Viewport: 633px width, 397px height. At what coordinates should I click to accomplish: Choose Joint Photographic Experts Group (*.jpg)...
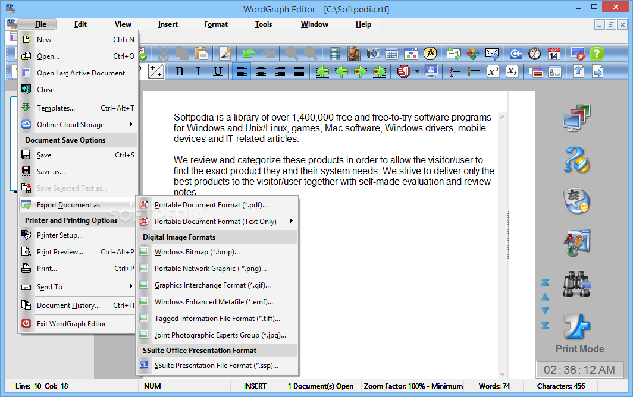tap(217, 335)
